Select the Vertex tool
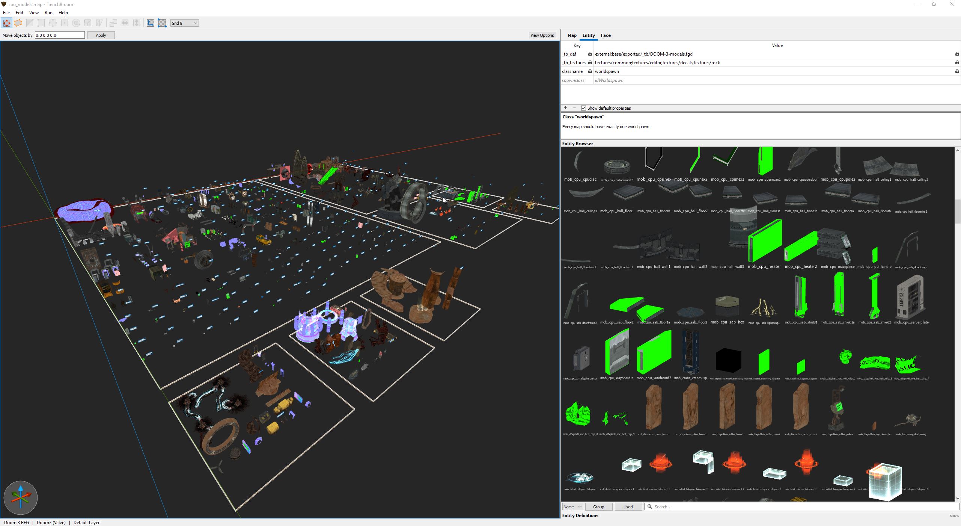The image size is (961, 526). click(x=41, y=23)
